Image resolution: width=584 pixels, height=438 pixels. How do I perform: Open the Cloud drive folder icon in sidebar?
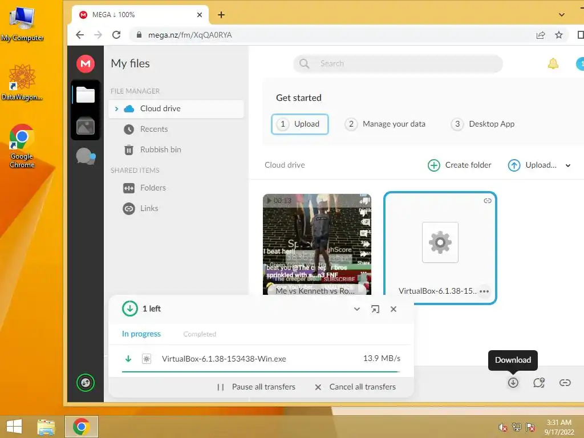[x=86, y=95]
